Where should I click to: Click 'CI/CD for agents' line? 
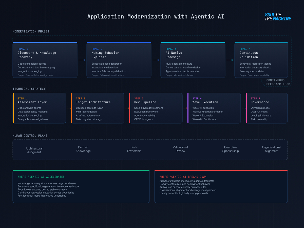click(x=143, y=119)
